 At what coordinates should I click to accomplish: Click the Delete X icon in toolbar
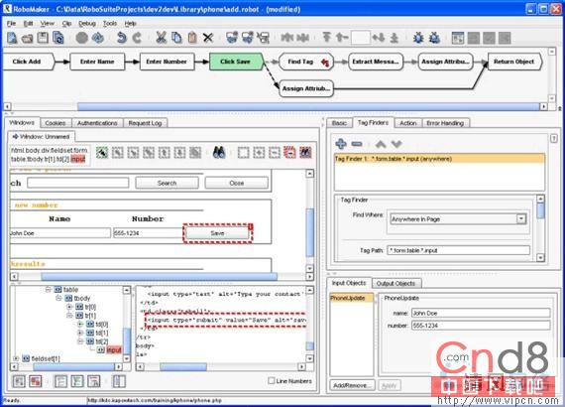pos(208,38)
